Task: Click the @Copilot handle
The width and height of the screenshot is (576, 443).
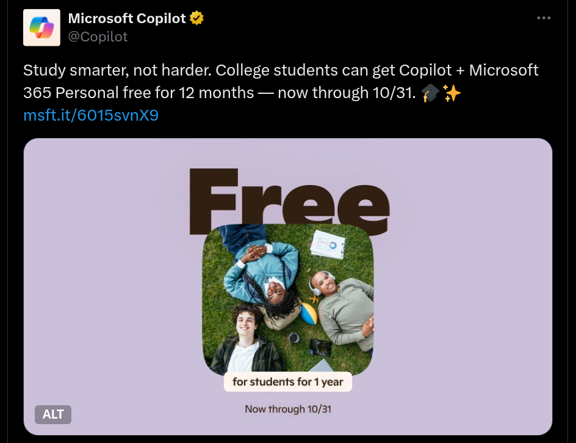Action: (x=98, y=37)
